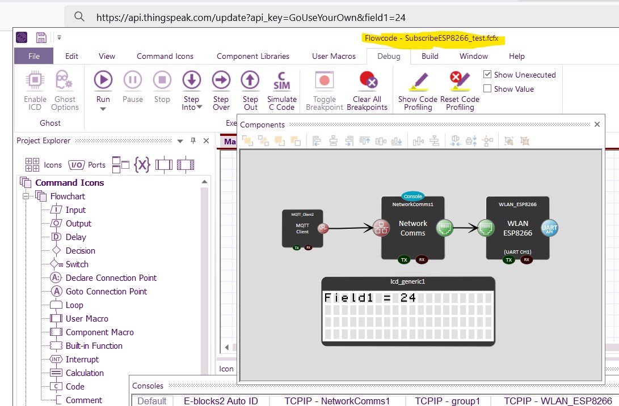The image size is (619, 406).
Task: Uncheck Show Unexecuted
Action: tap(487, 74)
